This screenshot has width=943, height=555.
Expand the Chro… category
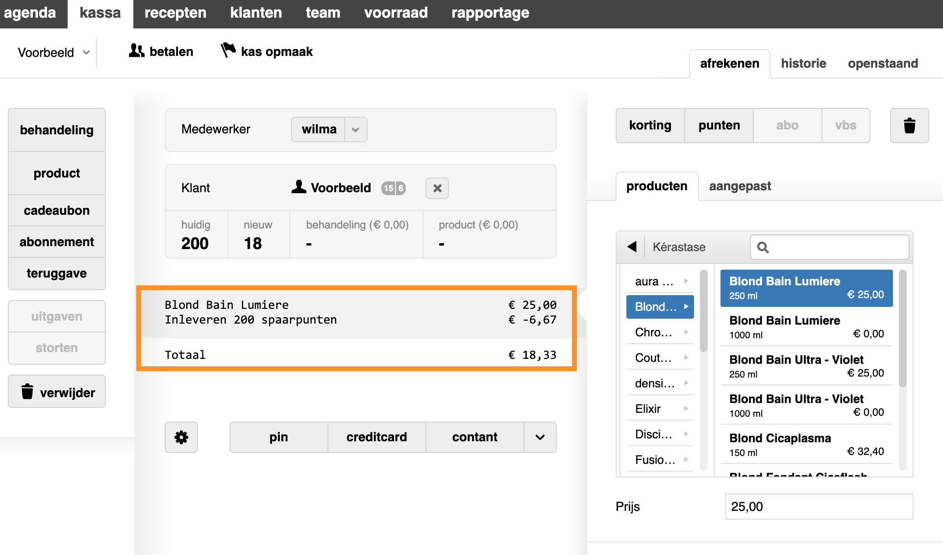(660, 332)
